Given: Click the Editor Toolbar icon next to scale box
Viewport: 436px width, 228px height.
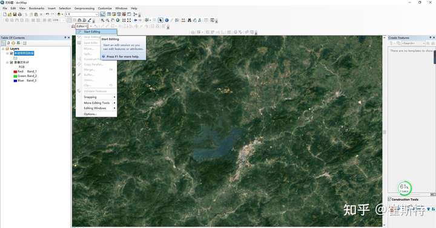Looking at the screenshot, I should click(102, 14).
